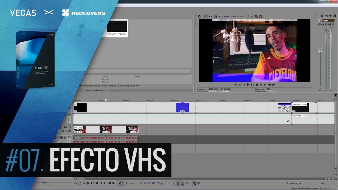Toggle Dim output on the Master bus
The width and height of the screenshot is (338, 190).
pos(330,16)
